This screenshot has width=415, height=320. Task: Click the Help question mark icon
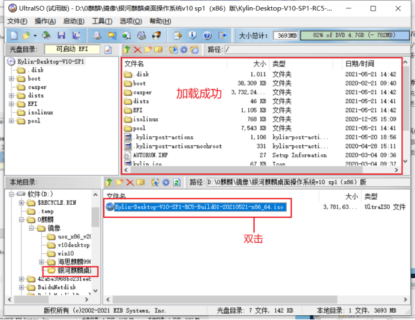(207, 35)
